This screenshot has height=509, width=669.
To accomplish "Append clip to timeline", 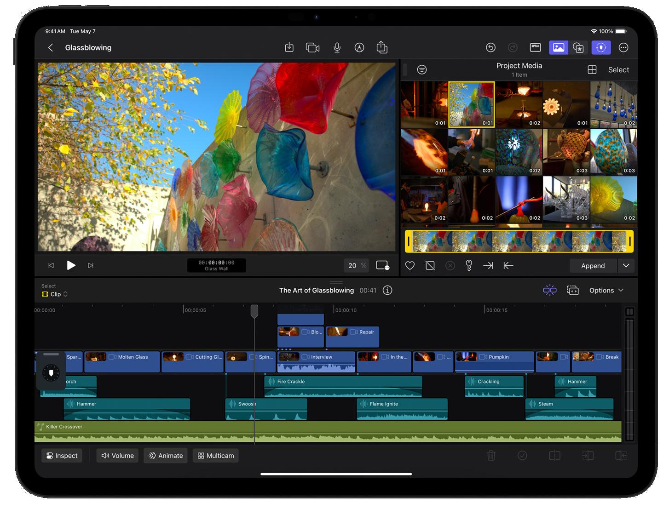I will click(593, 266).
